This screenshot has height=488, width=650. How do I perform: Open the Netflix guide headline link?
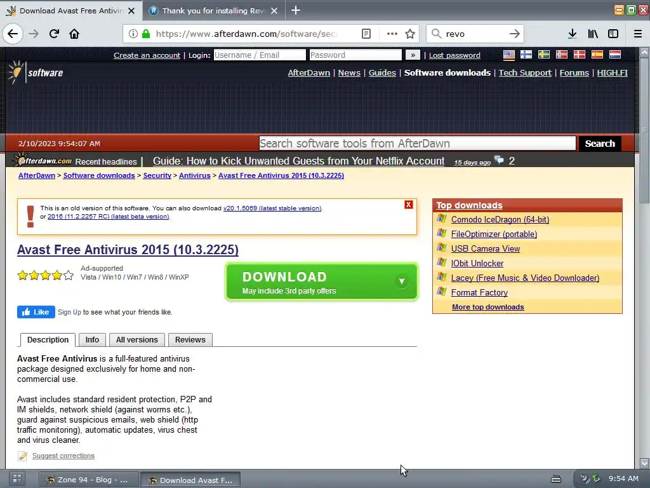(x=298, y=161)
